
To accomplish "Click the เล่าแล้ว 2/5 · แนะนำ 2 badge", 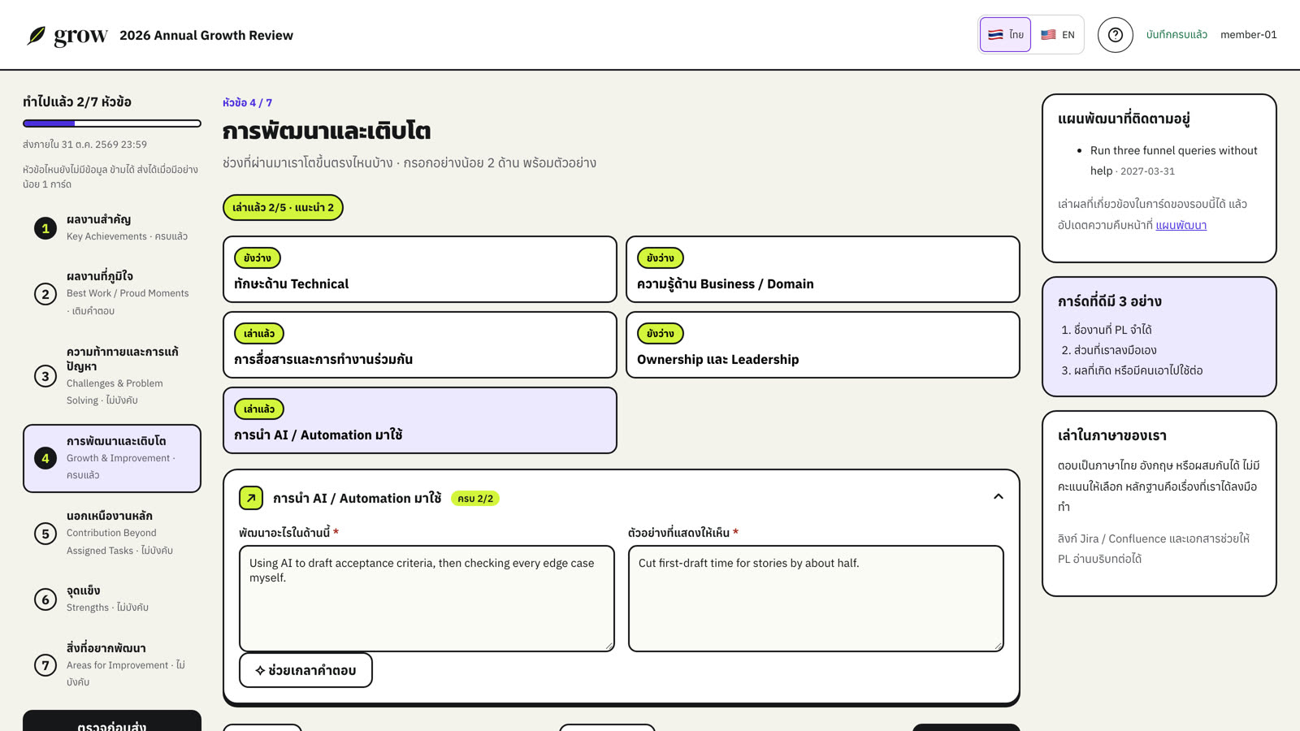I will pos(283,207).
